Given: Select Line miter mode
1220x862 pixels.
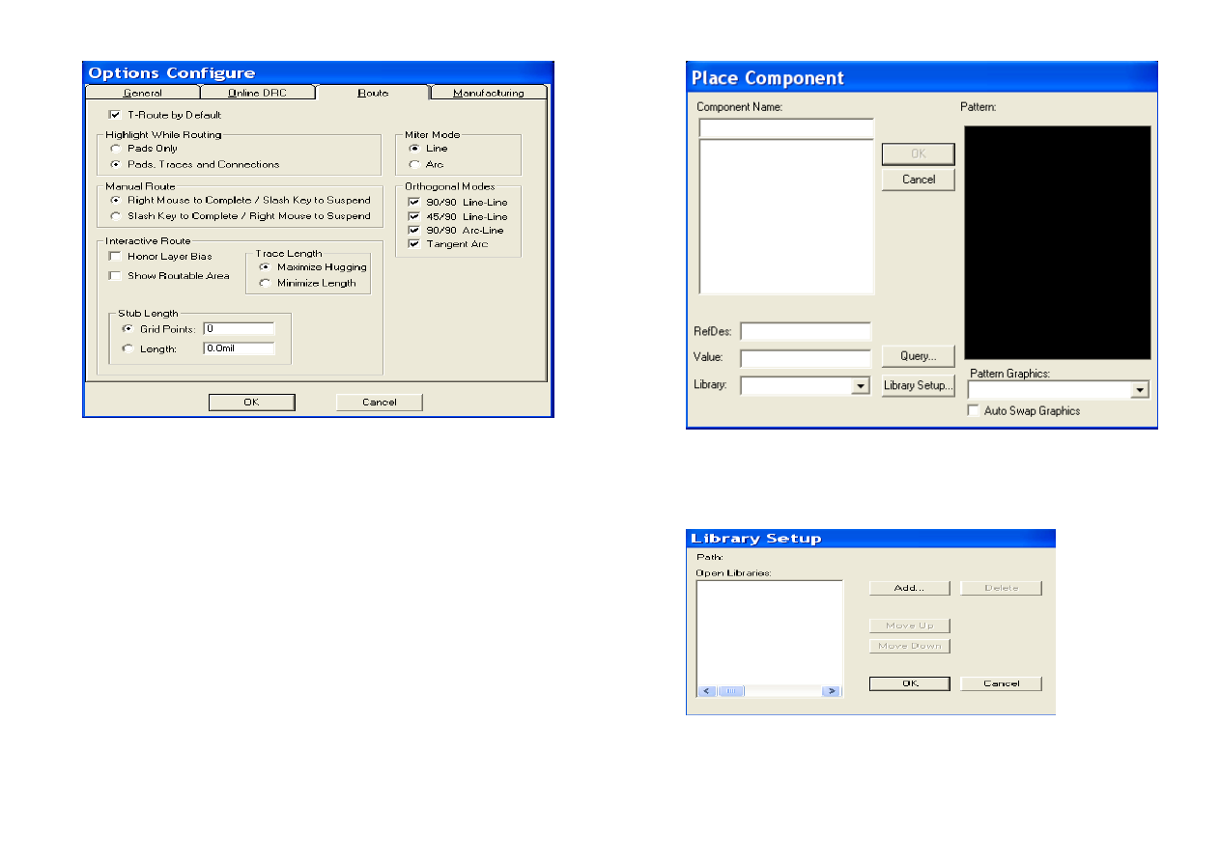Looking at the screenshot, I should tap(414, 149).
